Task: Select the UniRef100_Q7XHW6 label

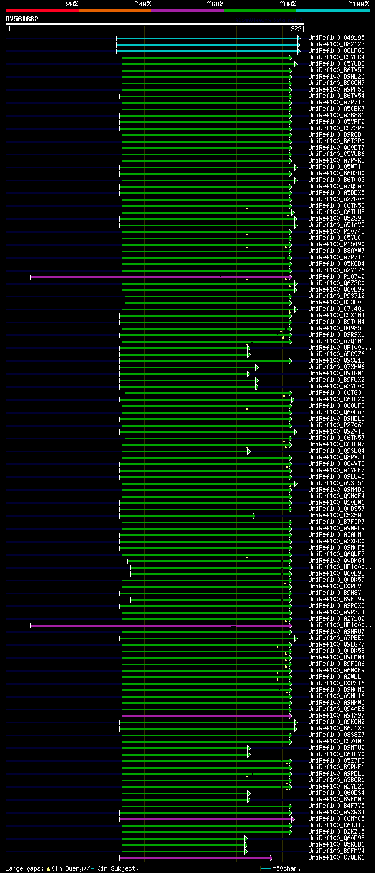Action: pos(337,367)
